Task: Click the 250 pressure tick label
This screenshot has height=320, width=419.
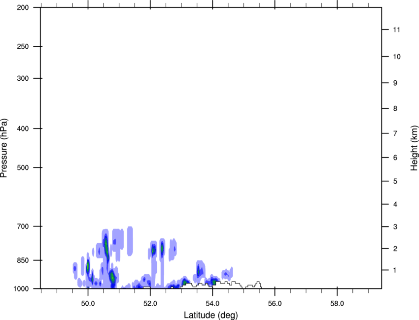Action: pyautogui.click(x=23, y=46)
